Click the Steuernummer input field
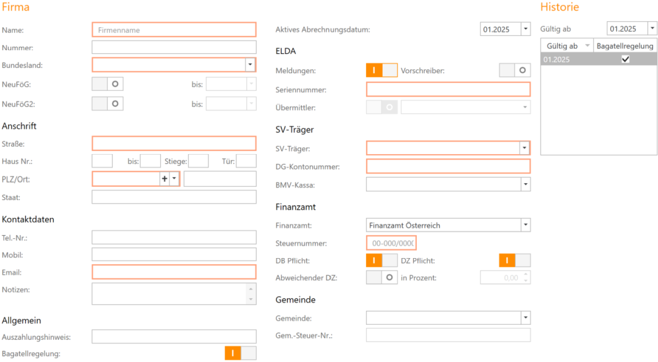 coord(391,243)
